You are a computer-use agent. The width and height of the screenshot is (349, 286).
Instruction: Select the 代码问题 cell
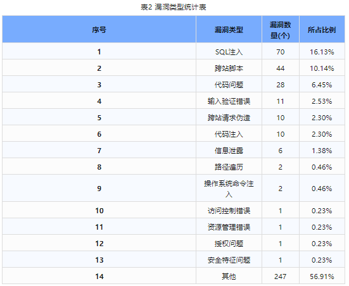229,85
